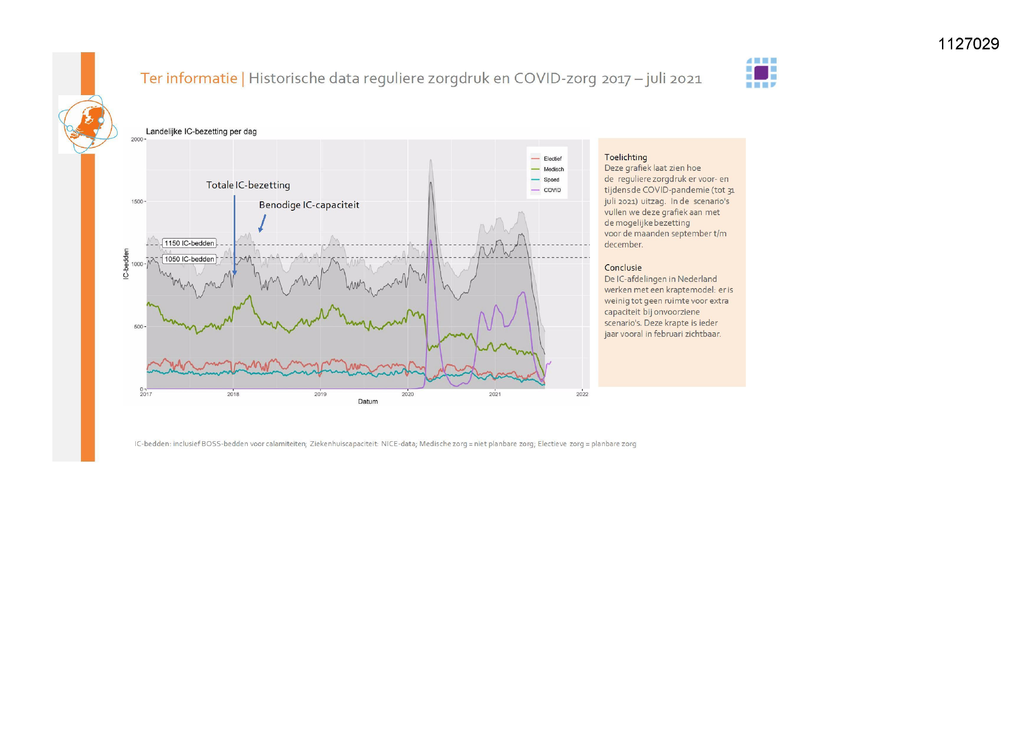Select the Spoed legend entry
The image size is (1034, 732).
click(x=551, y=179)
